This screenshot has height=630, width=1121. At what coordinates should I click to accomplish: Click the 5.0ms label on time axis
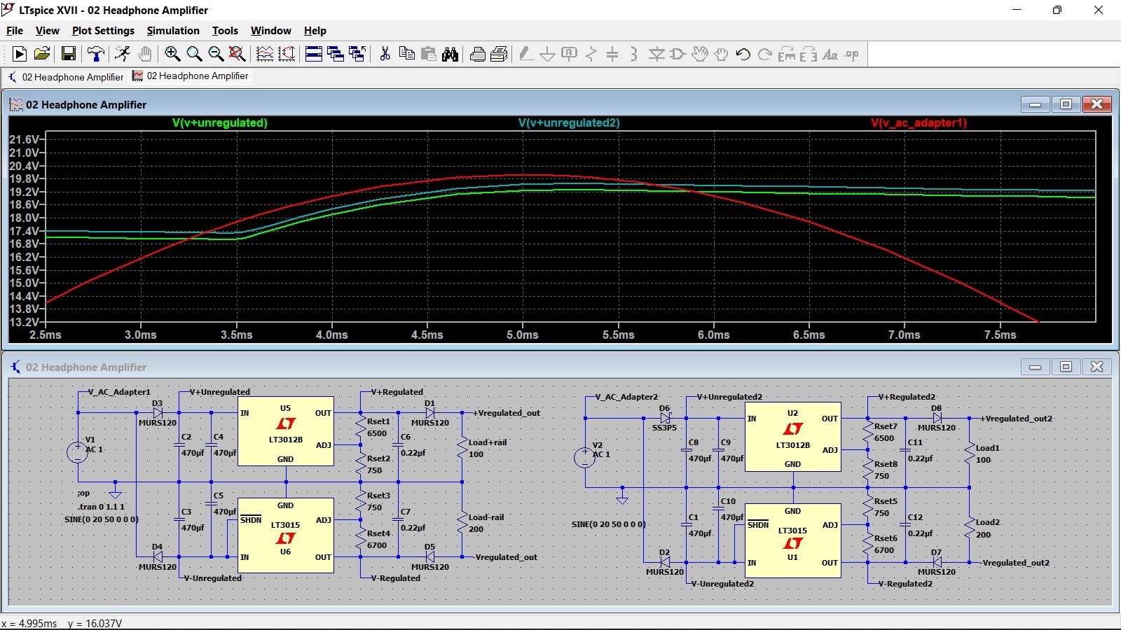pos(523,335)
